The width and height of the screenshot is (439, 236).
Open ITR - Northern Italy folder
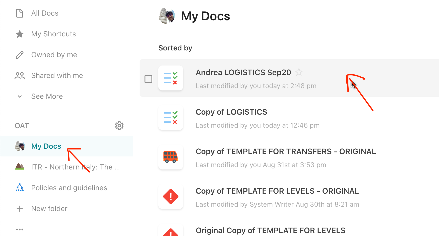(76, 167)
